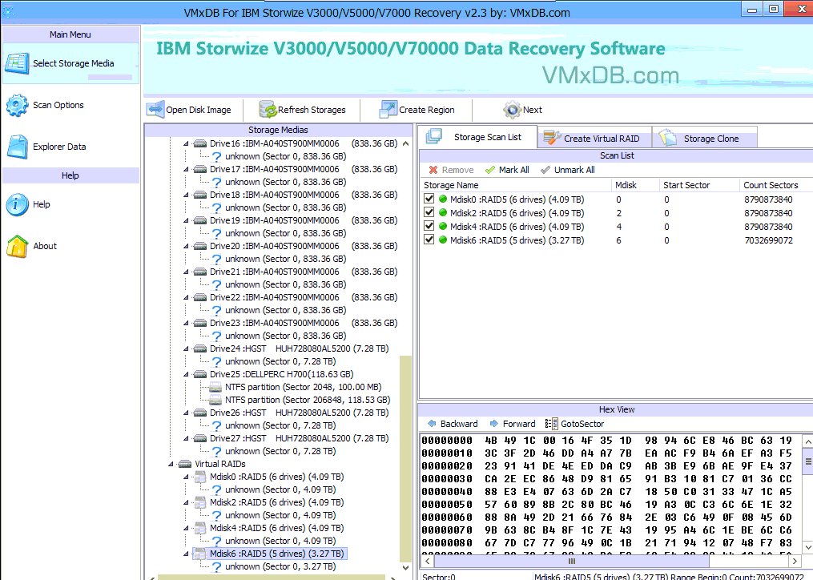Collapse the Drive27 HGST tree node
This screenshot has width=813, height=580.
point(186,439)
